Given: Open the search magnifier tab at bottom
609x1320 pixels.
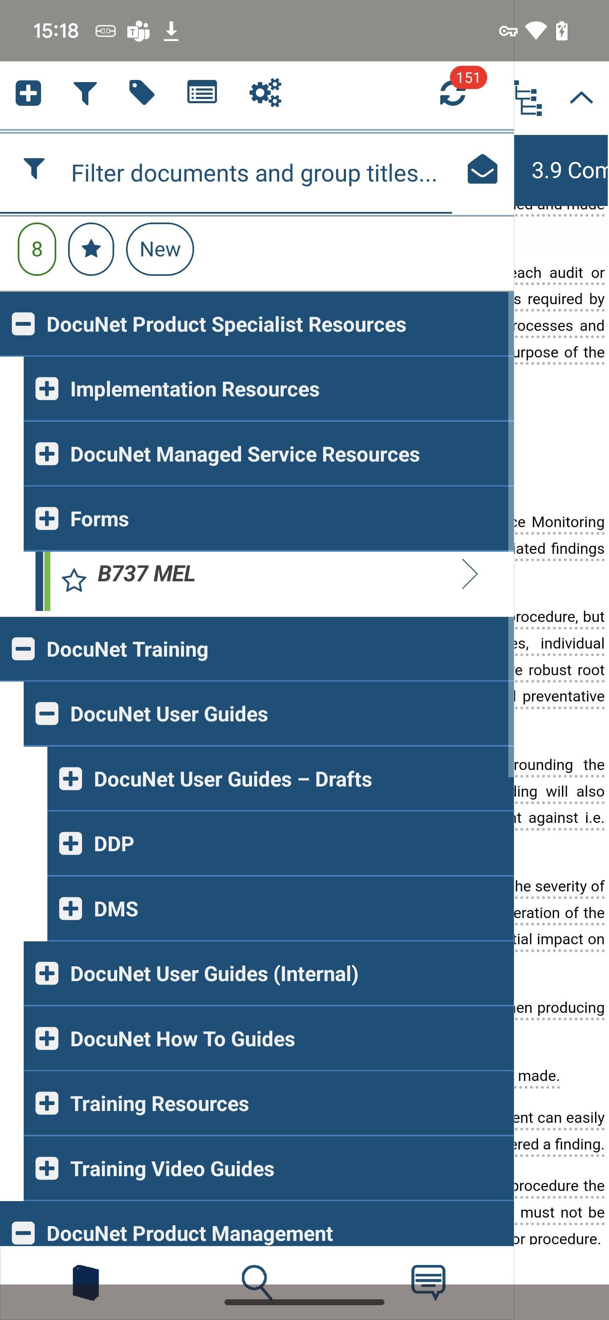Looking at the screenshot, I should click(257, 1283).
